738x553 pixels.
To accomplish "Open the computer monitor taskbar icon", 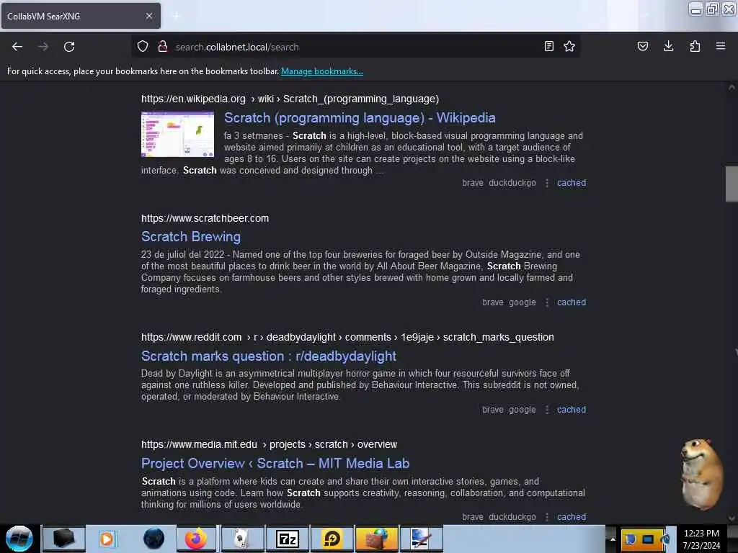I will [421, 539].
